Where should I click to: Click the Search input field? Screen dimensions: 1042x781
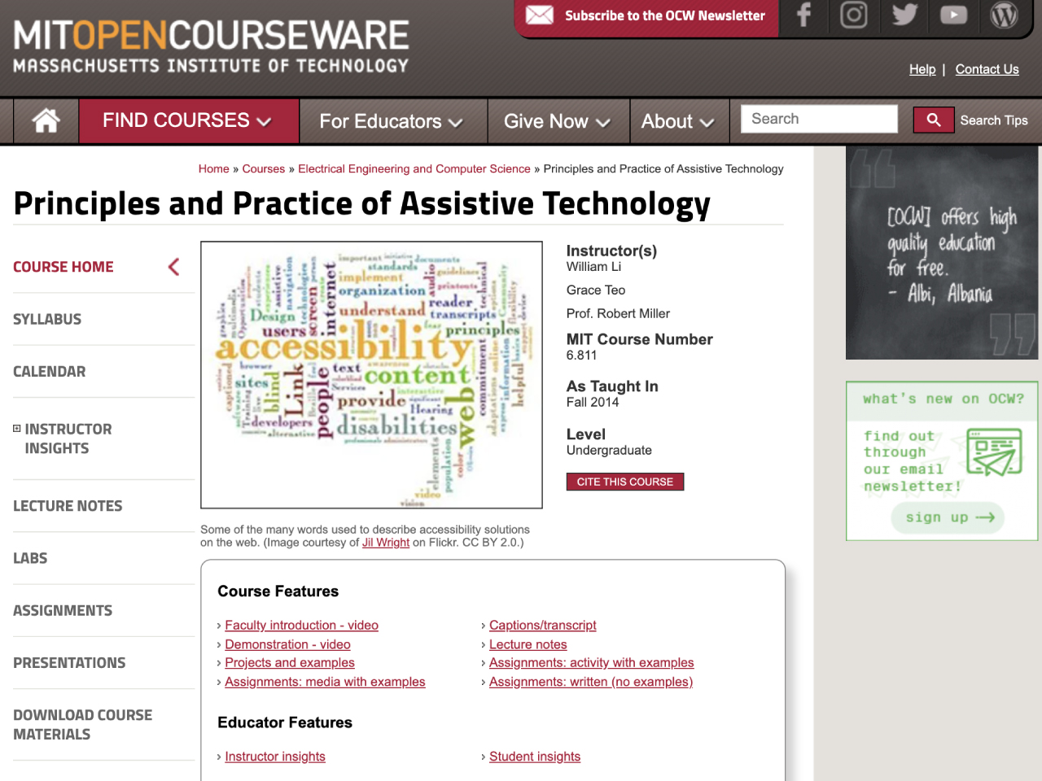point(819,119)
